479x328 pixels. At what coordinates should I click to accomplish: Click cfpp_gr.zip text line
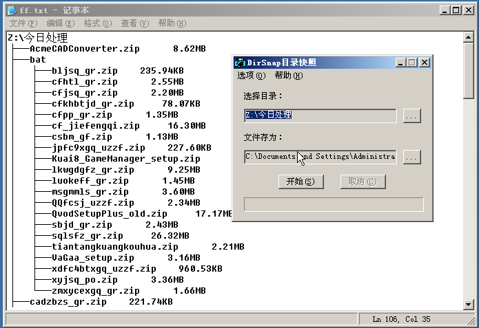click(115, 115)
